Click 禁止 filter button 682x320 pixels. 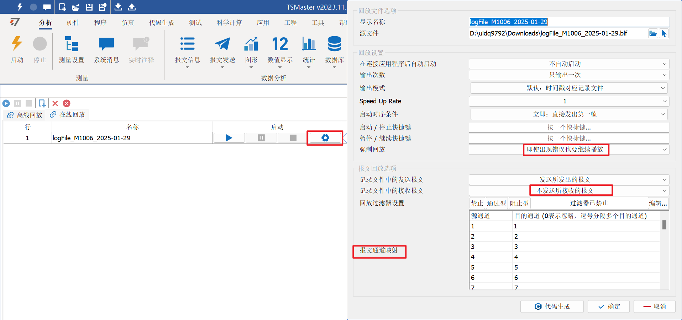[x=477, y=203]
